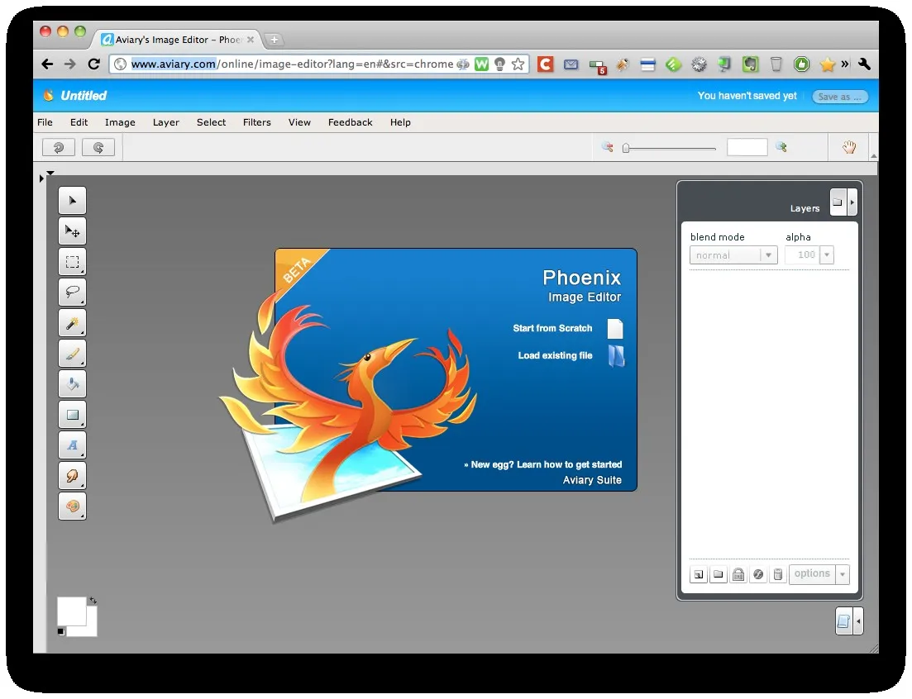Click the background color swatch

tap(91, 630)
